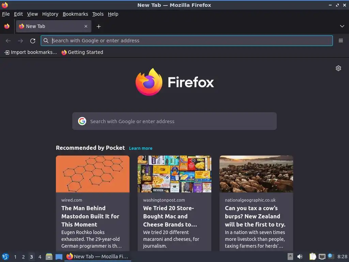Screen dimensions: 349x262
Task: Reload the current page
Action: (33, 41)
